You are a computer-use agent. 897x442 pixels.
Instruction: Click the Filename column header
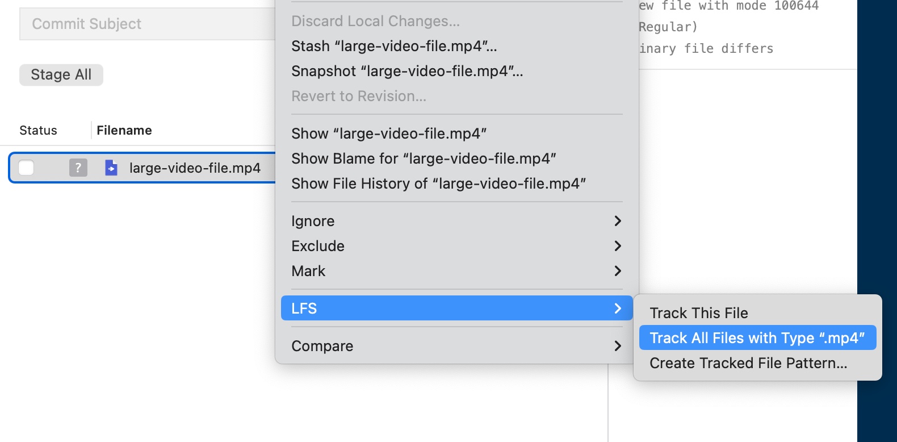pyautogui.click(x=124, y=130)
